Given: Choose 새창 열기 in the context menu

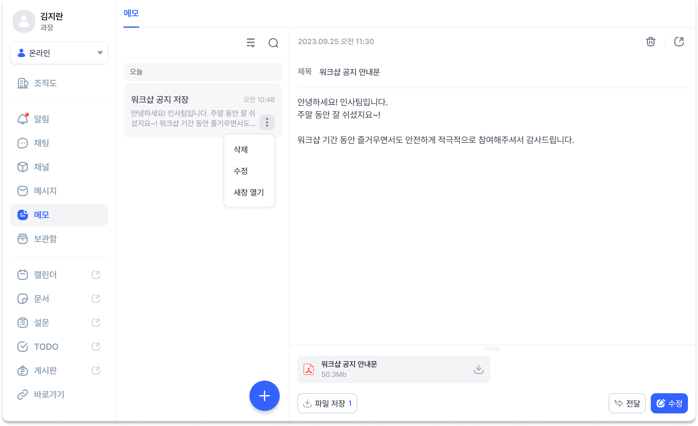Looking at the screenshot, I should 249,193.
